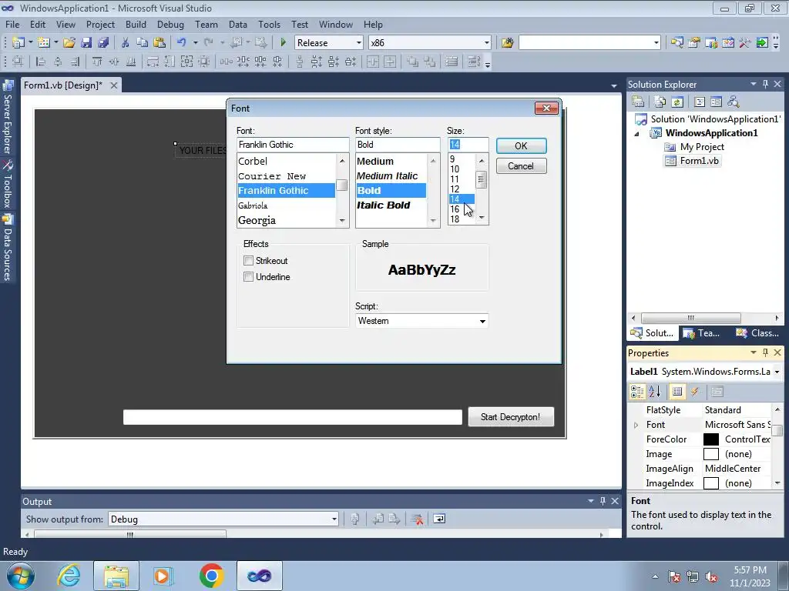The height and width of the screenshot is (591, 789).
Task: Click the Find in Files toolbar icon
Action: coord(507,43)
